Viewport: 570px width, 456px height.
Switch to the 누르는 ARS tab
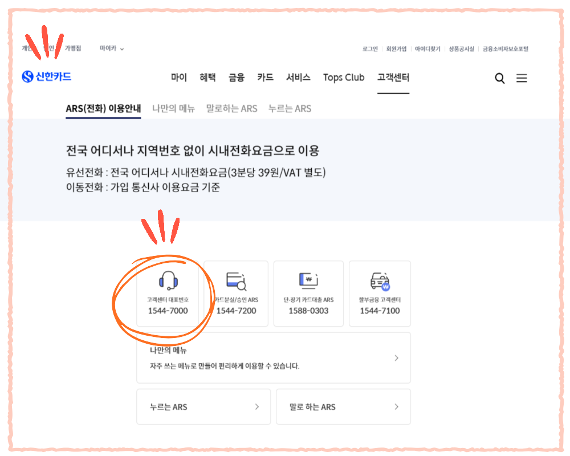point(290,108)
